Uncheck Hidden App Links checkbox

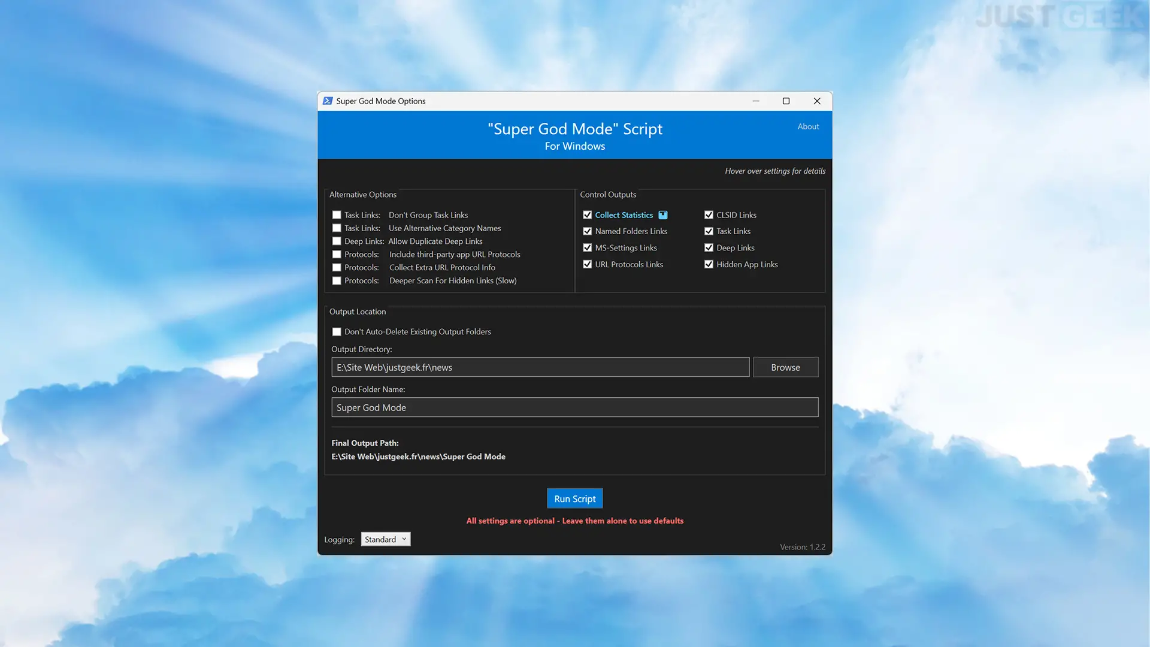click(709, 264)
